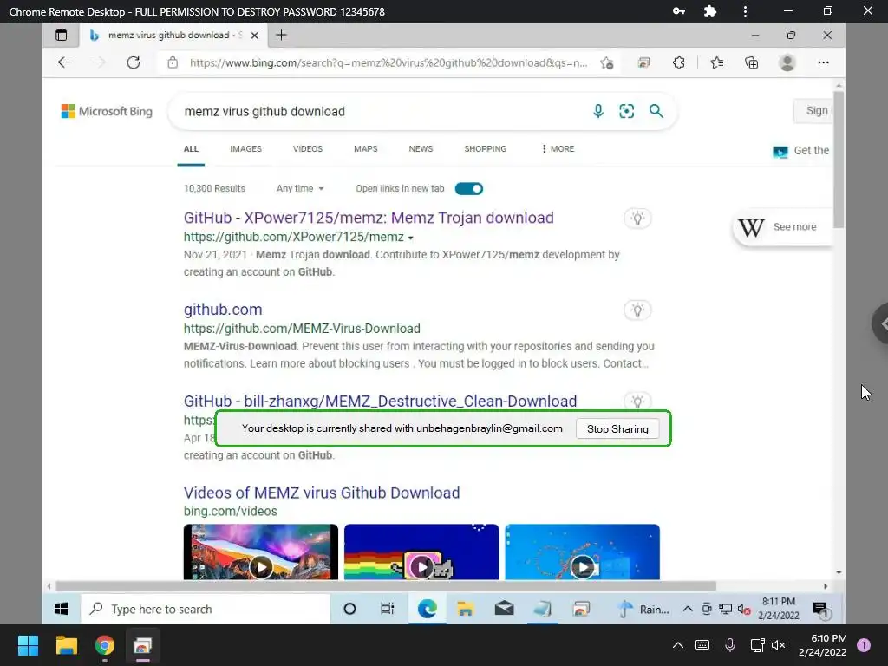The height and width of the screenshot is (666, 888).
Task: Switch to the MAPS tab
Action: tap(365, 149)
